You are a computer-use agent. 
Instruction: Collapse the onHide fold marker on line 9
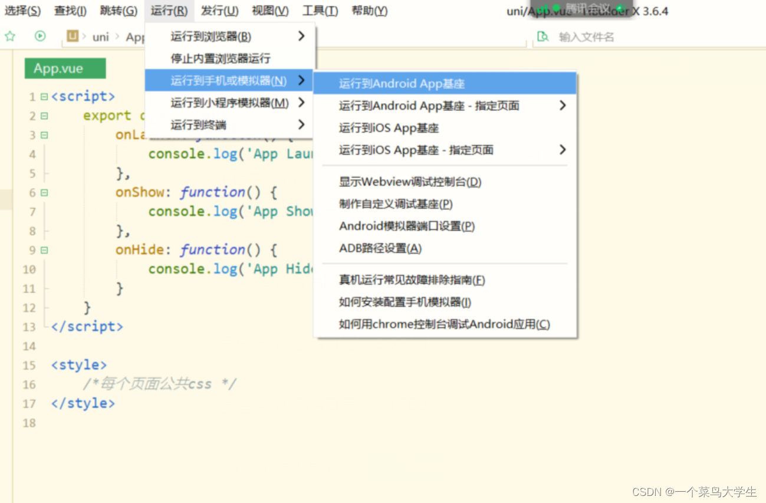pyautogui.click(x=44, y=250)
